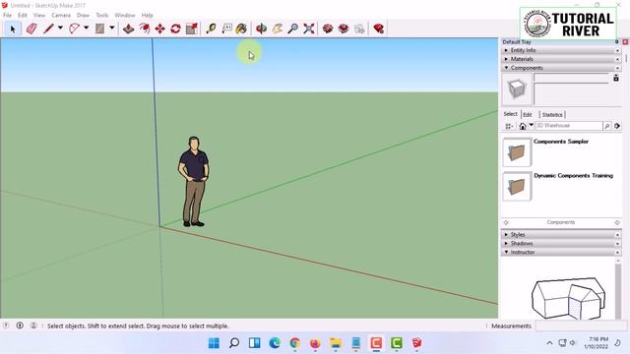Open the View menu
This screenshot has width=630, height=354.
click(x=39, y=15)
